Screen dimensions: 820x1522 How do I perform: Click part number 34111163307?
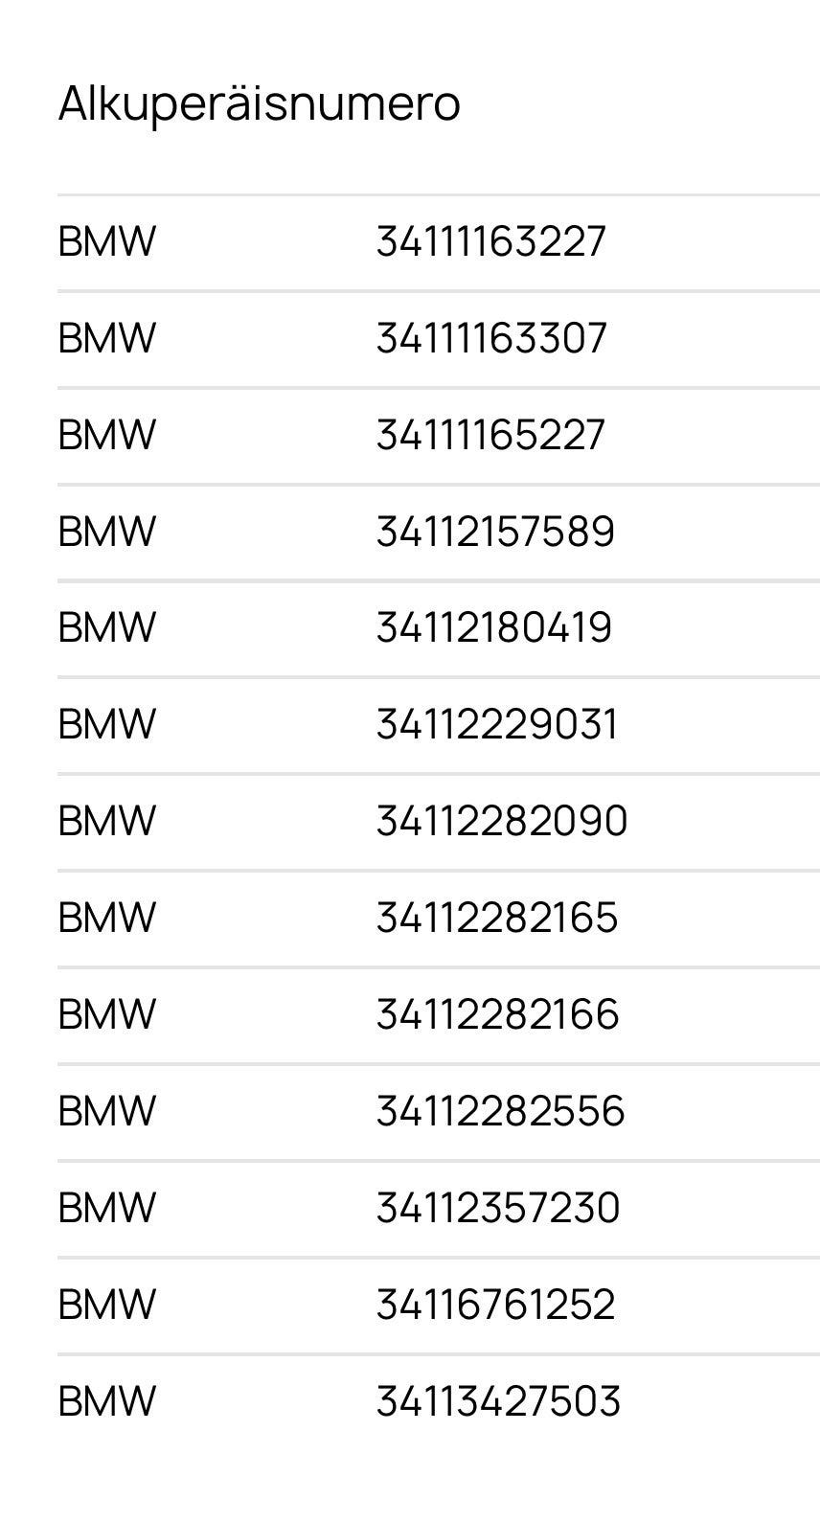490,338
